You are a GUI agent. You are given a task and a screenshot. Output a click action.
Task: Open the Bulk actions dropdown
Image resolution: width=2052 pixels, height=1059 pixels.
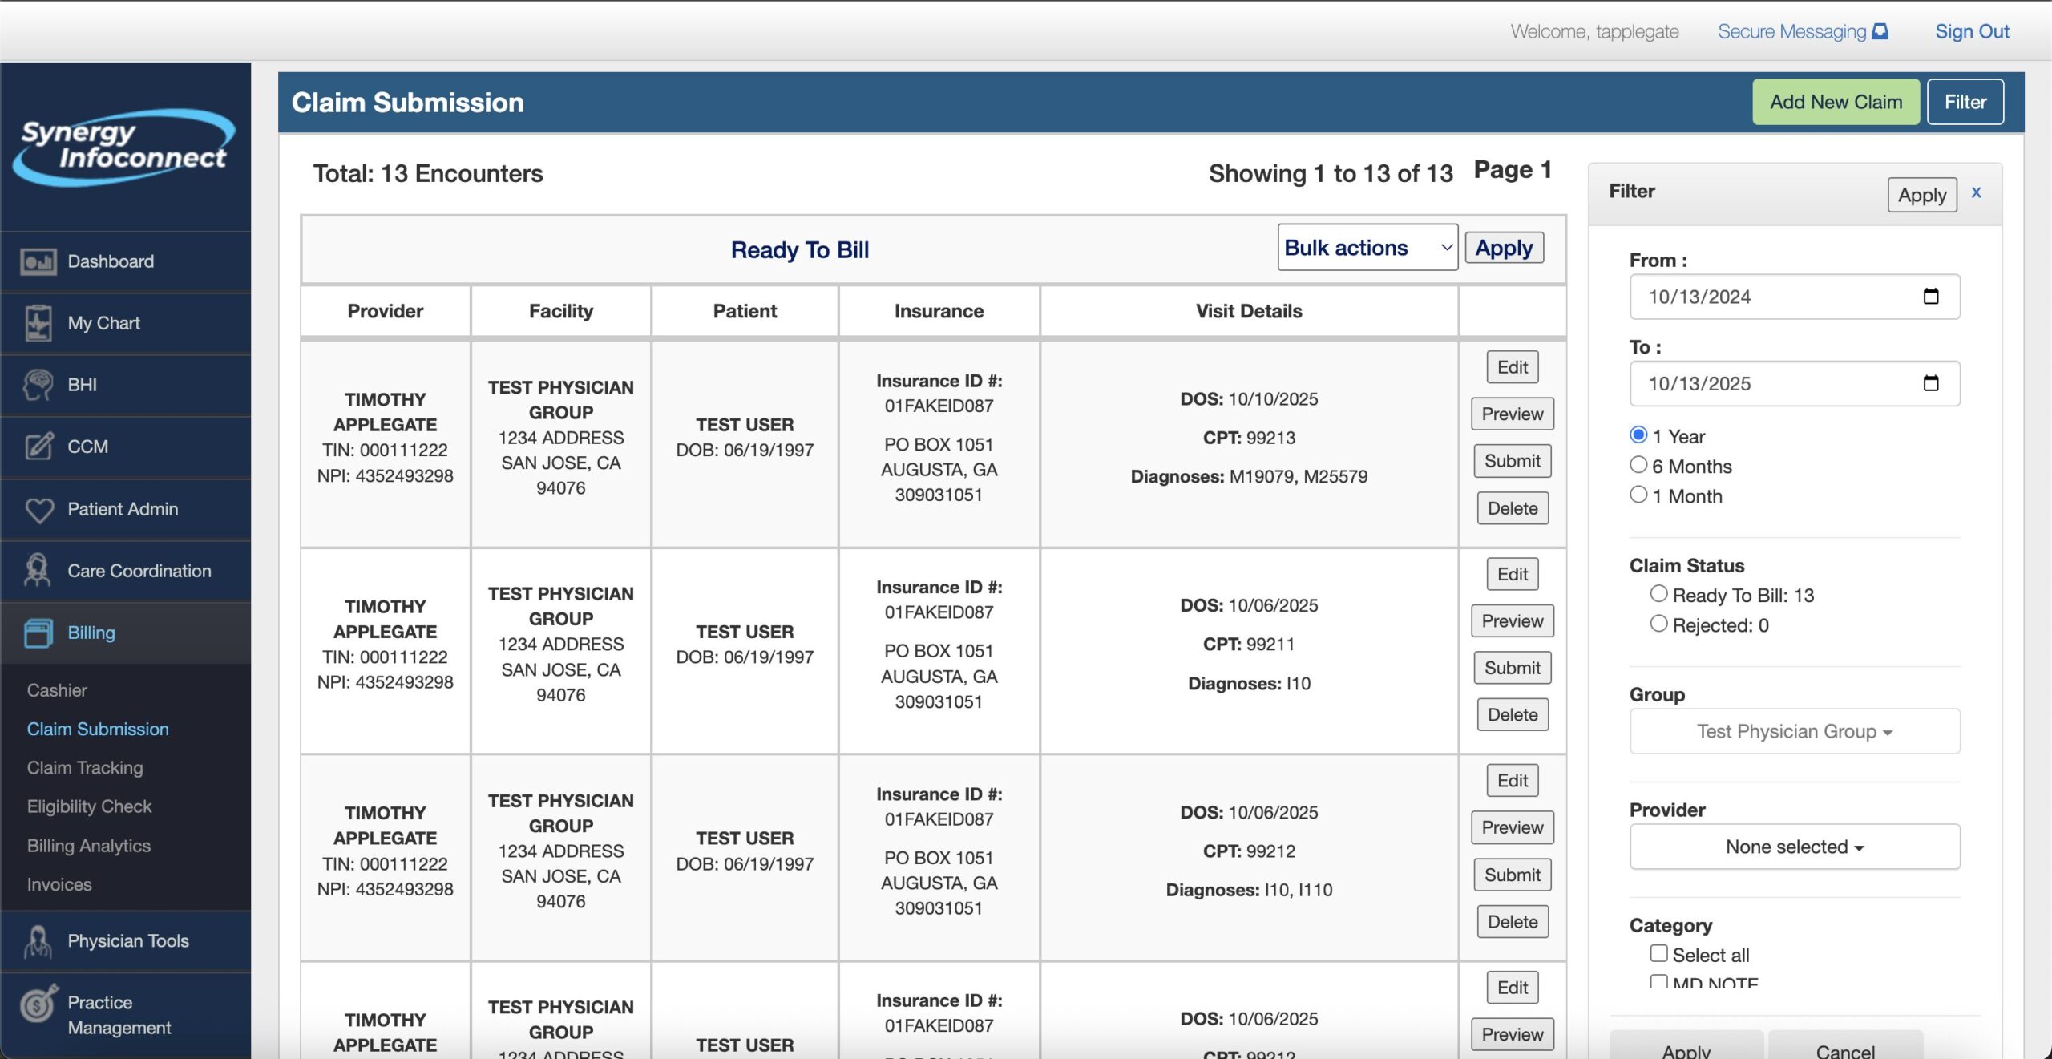(1367, 248)
